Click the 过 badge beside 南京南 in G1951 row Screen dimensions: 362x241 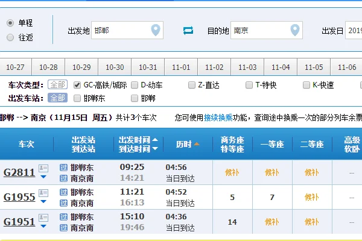[63, 228]
